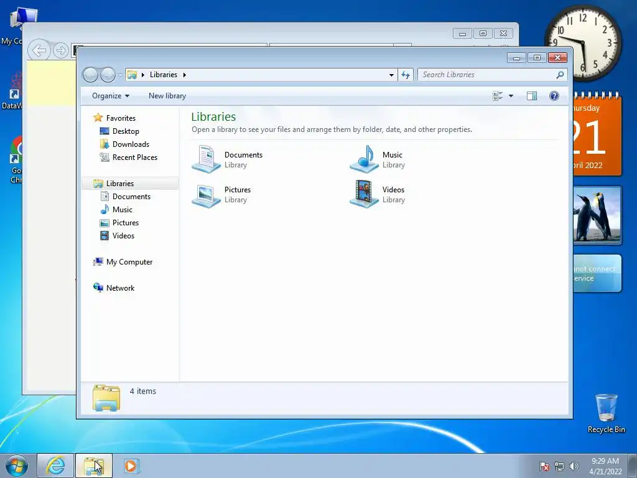Click Back arrow in the background window
Screen dimensions: 637x478
pyautogui.click(x=39, y=50)
